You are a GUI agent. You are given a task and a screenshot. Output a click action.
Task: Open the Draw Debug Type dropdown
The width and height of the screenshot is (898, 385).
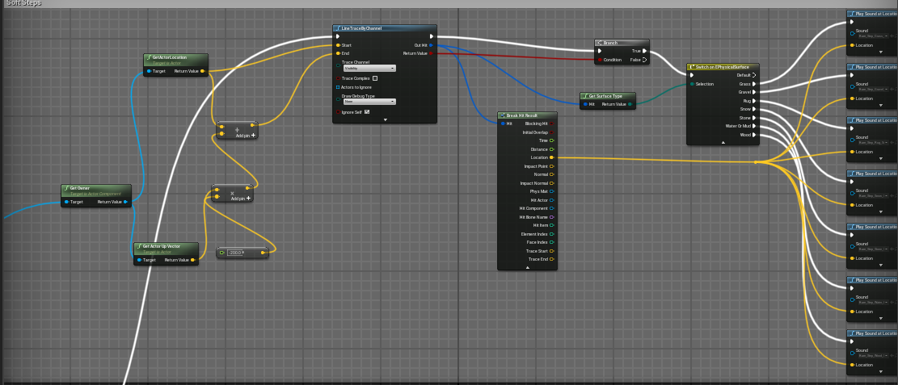point(369,102)
